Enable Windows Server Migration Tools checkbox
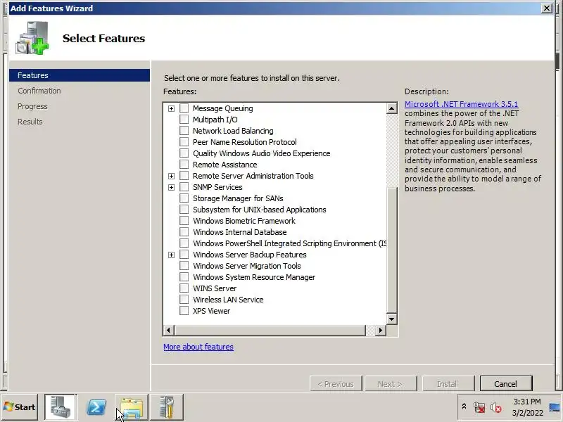This screenshot has height=422, width=563. 184,266
